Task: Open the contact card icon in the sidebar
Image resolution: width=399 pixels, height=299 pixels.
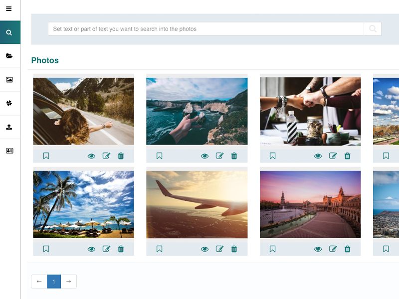Action: pyautogui.click(x=9, y=150)
